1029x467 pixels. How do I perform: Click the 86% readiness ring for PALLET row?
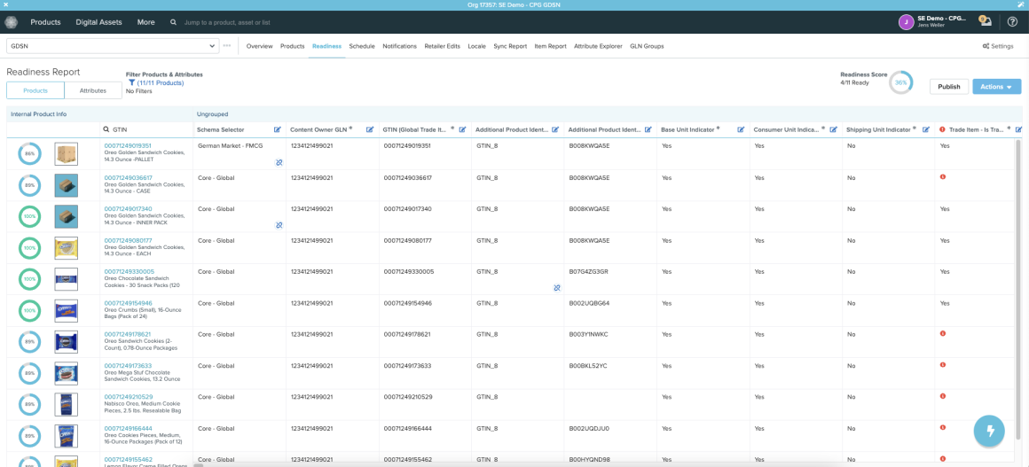click(29, 154)
